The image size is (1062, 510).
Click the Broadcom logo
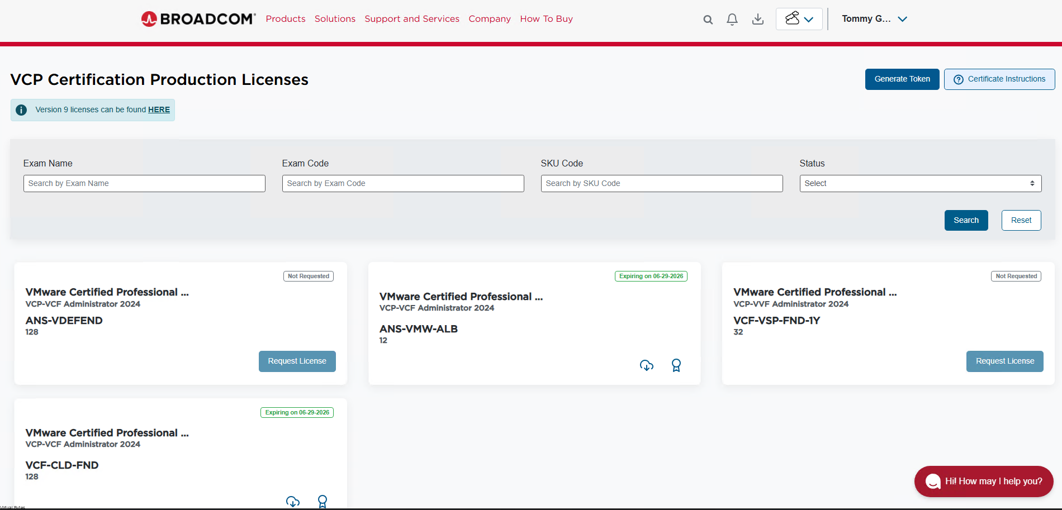click(x=198, y=19)
